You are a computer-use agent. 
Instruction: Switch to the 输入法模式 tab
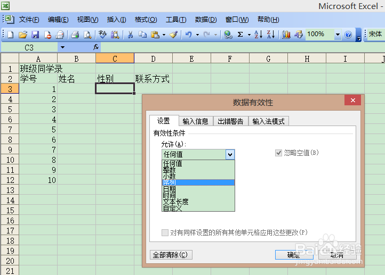coord(268,121)
